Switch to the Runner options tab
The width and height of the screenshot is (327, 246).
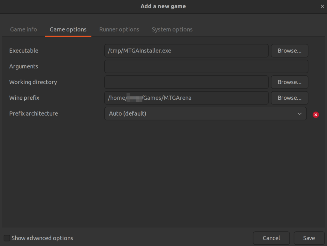pos(119,29)
